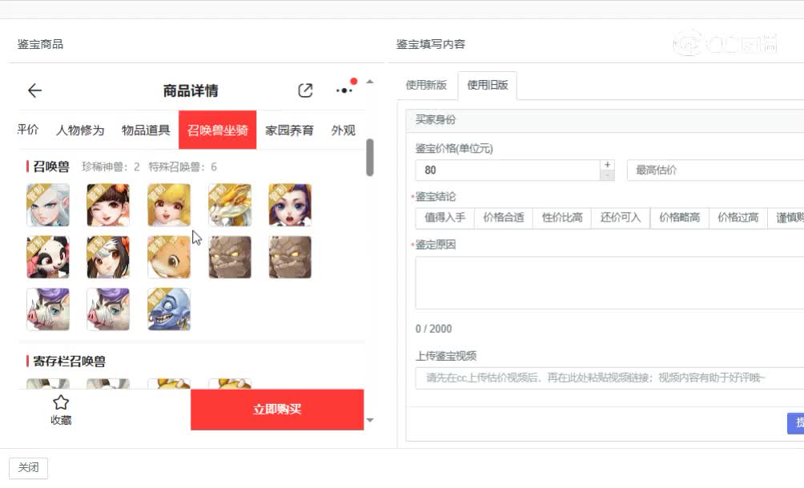
Task: Click the scroll-down arrow of product panel
Action: (370, 421)
